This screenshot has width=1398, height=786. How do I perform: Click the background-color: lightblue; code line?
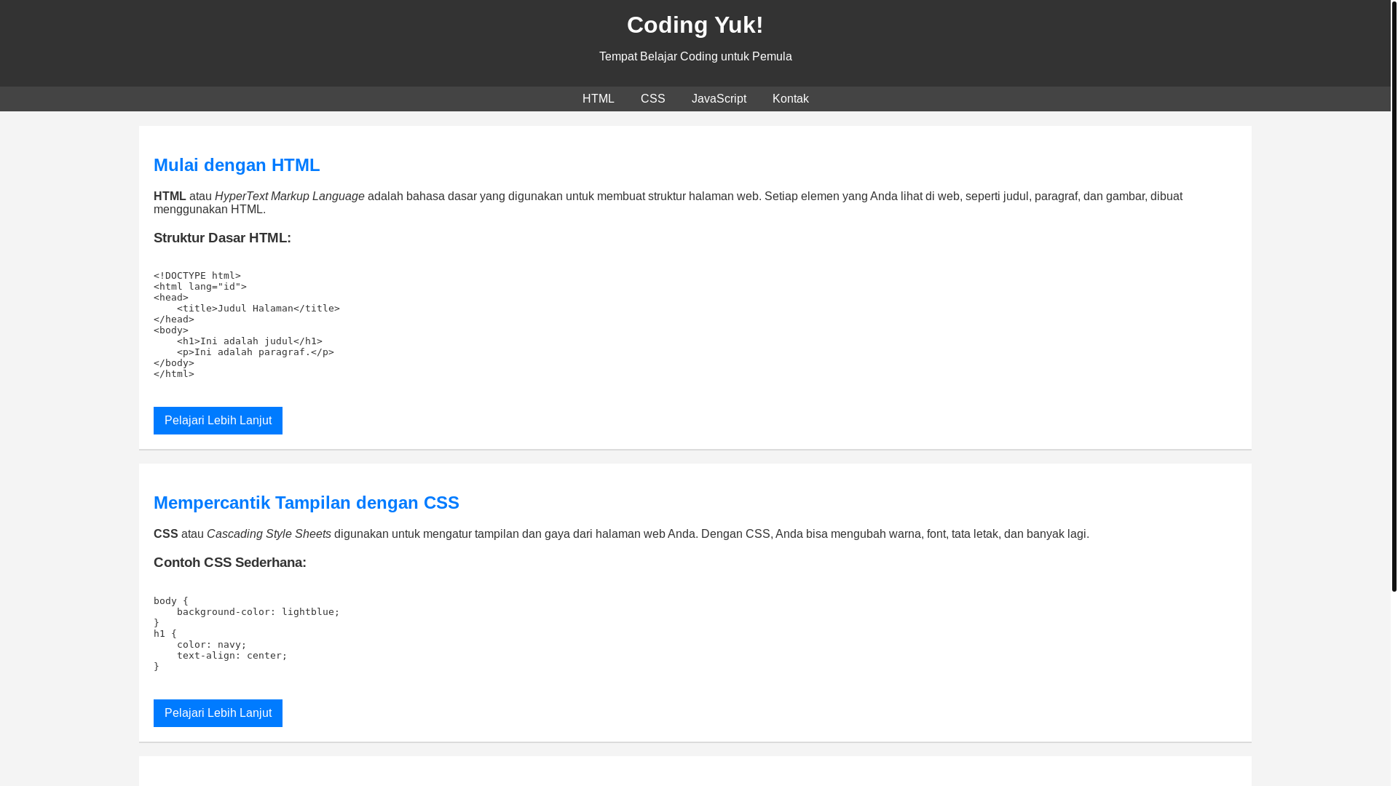point(258,612)
